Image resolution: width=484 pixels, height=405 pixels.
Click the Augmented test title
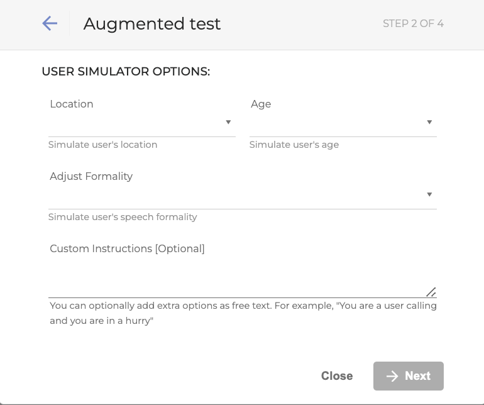click(152, 24)
